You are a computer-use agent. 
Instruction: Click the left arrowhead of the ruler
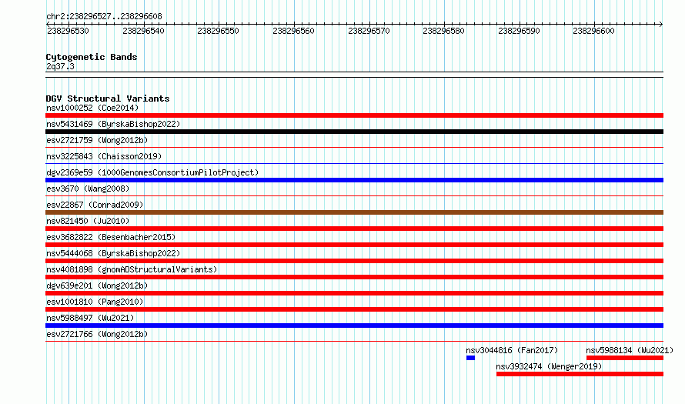point(48,24)
